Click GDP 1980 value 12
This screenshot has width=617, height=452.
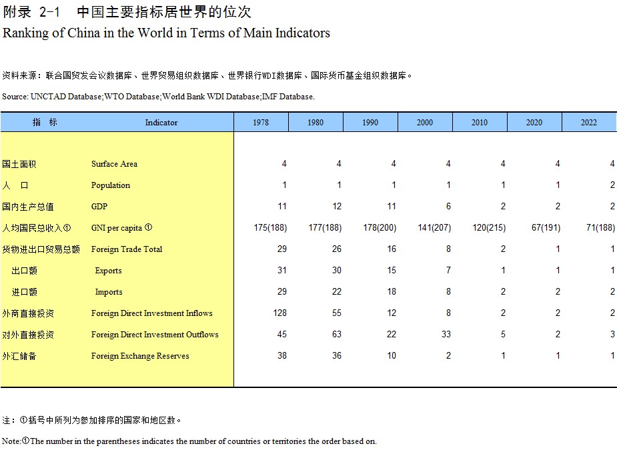tap(337, 207)
